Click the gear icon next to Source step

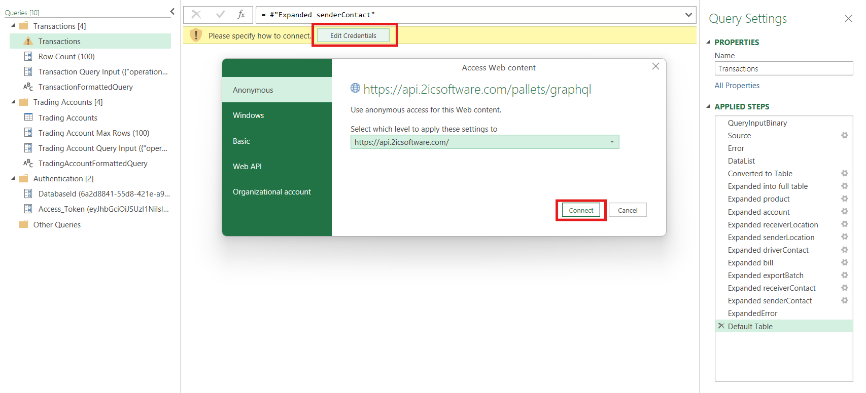(x=844, y=135)
